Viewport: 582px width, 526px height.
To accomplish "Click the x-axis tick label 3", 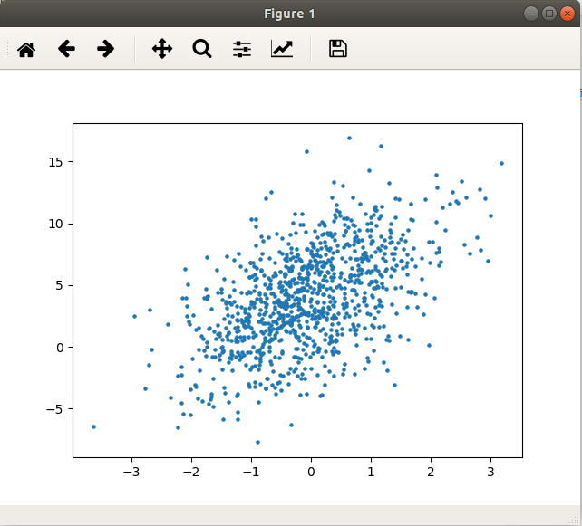I will [490, 472].
